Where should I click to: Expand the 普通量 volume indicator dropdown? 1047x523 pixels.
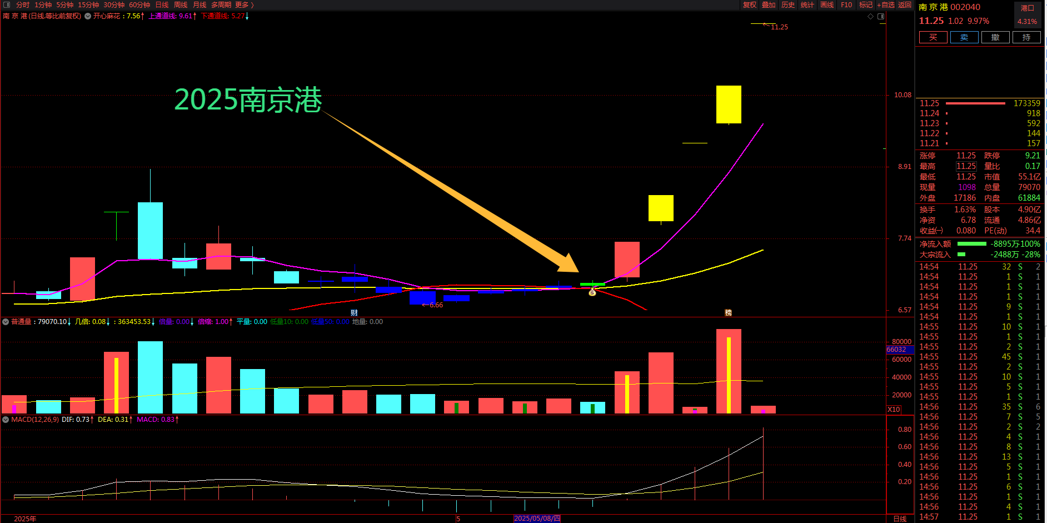(6, 322)
